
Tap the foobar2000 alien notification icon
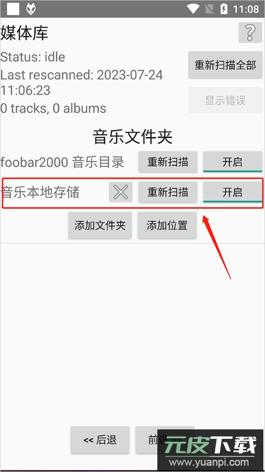click(31, 9)
